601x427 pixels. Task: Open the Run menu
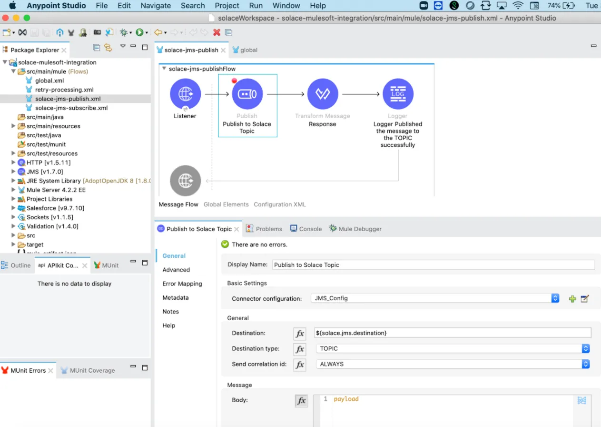pyautogui.click(x=256, y=6)
